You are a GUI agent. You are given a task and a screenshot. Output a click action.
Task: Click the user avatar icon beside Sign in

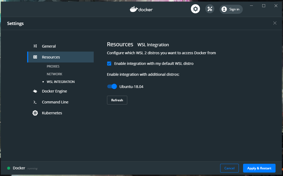point(224,9)
